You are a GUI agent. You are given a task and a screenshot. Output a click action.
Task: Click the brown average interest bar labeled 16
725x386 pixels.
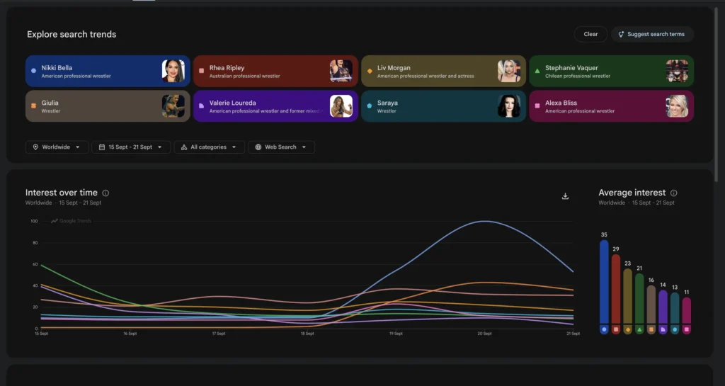coord(651,305)
